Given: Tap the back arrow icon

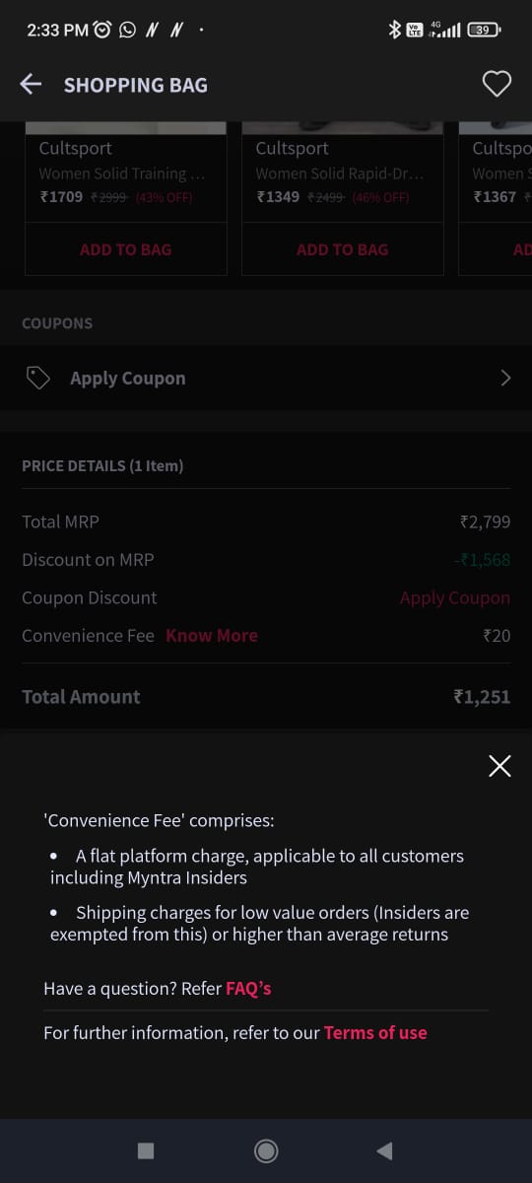Looking at the screenshot, I should click(x=32, y=85).
